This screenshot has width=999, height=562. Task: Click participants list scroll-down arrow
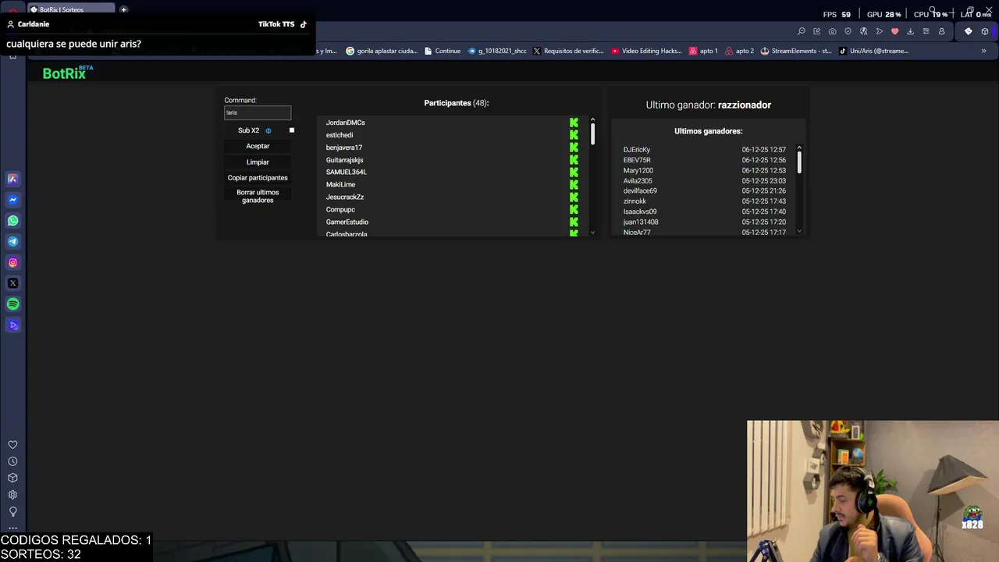pyautogui.click(x=592, y=232)
